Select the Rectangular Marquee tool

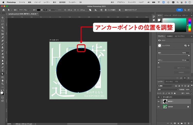point(3,21)
